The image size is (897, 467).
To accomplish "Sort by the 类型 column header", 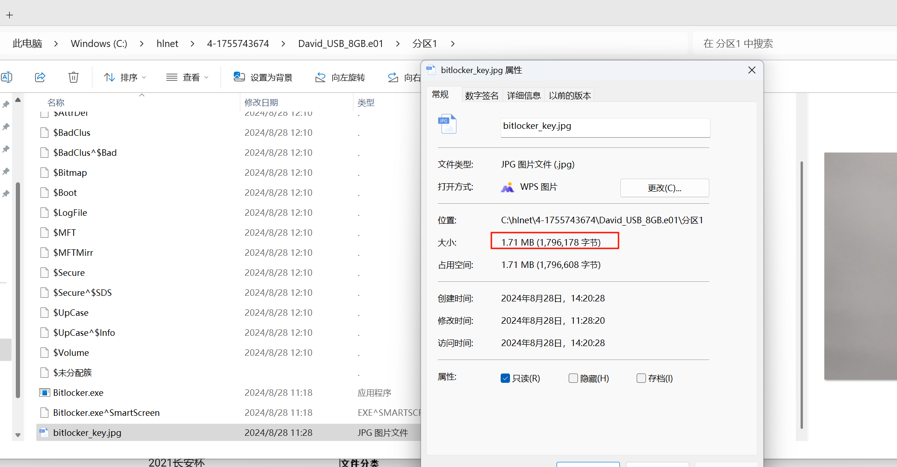I will coord(366,102).
